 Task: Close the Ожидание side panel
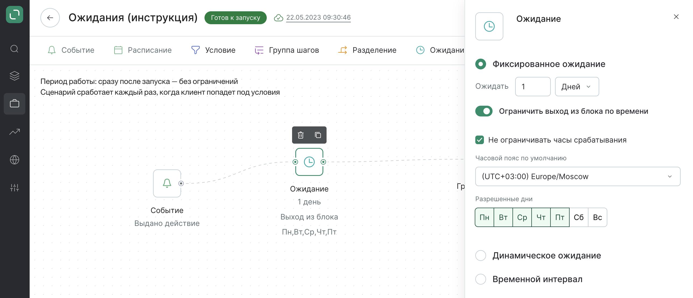(676, 17)
